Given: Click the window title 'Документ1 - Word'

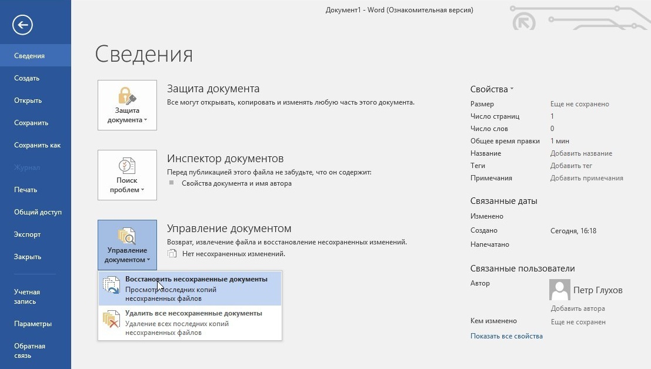Looking at the screenshot, I should pos(355,10).
